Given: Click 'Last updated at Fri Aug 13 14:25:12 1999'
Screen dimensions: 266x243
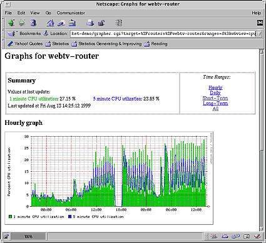Looking at the screenshot, I should pos(49,106).
